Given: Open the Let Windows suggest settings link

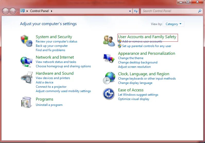Looking at the screenshot, I should pos(138,95).
